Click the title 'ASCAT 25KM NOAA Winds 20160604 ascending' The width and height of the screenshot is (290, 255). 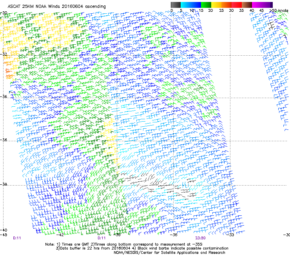click(x=56, y=7)
